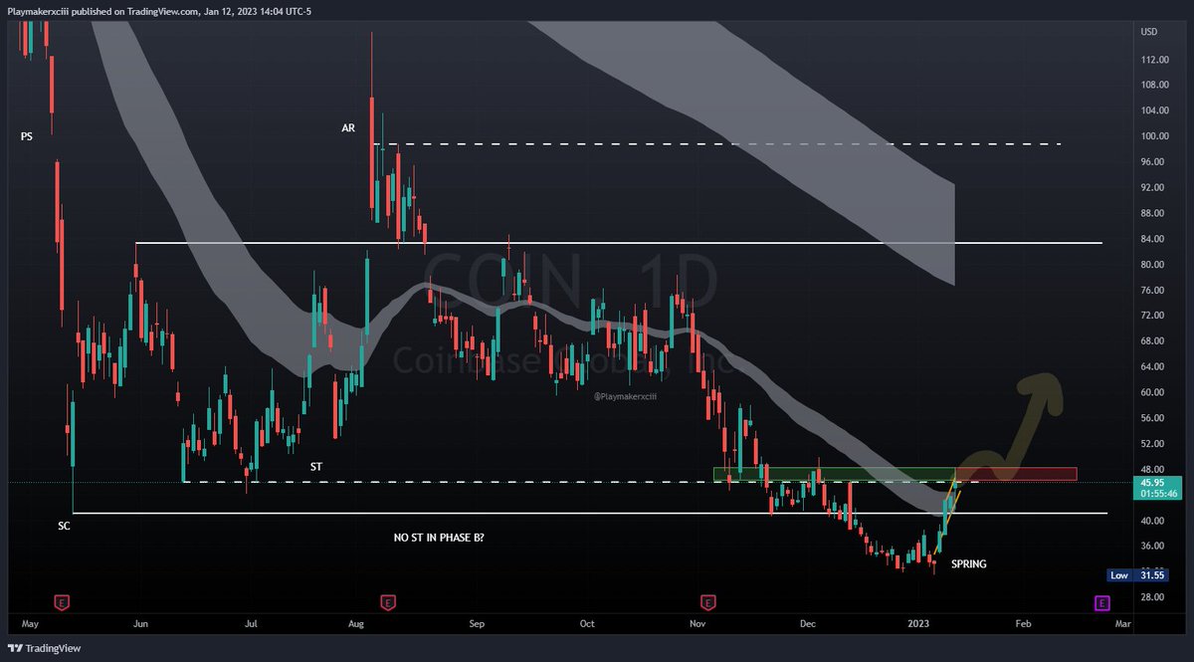Click the 28.00 price axis label

tap(1152, 597)
